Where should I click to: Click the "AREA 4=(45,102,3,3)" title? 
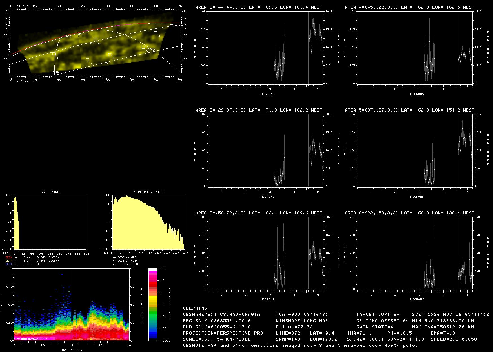tap(372, 7)
